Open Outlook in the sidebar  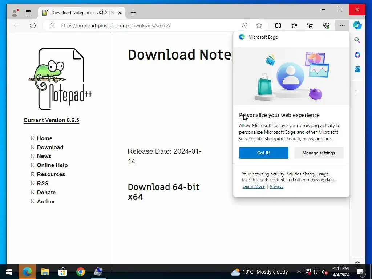click(x=357, y=69)
